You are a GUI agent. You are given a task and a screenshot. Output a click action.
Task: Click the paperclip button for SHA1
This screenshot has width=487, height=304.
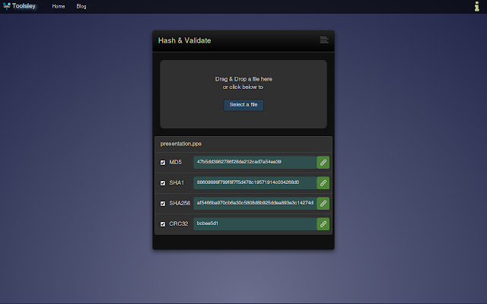coord(323,183)
